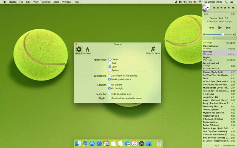Click the track progress bar under album art

(220, 12)
